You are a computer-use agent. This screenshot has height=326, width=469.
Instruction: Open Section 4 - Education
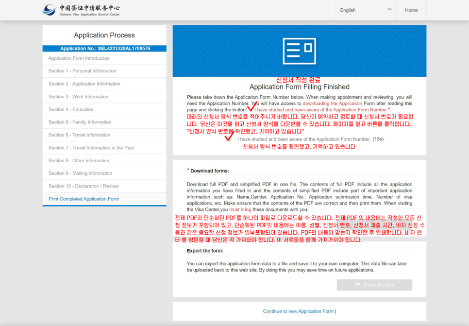(x=71, y=109)
